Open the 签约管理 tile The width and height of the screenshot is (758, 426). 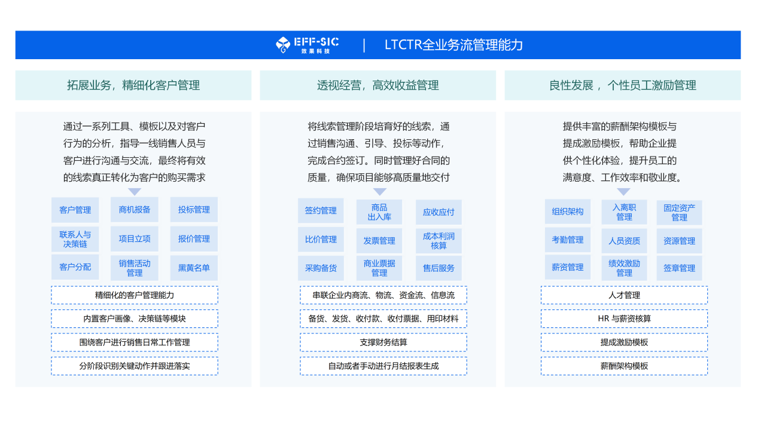pos(321,211)
